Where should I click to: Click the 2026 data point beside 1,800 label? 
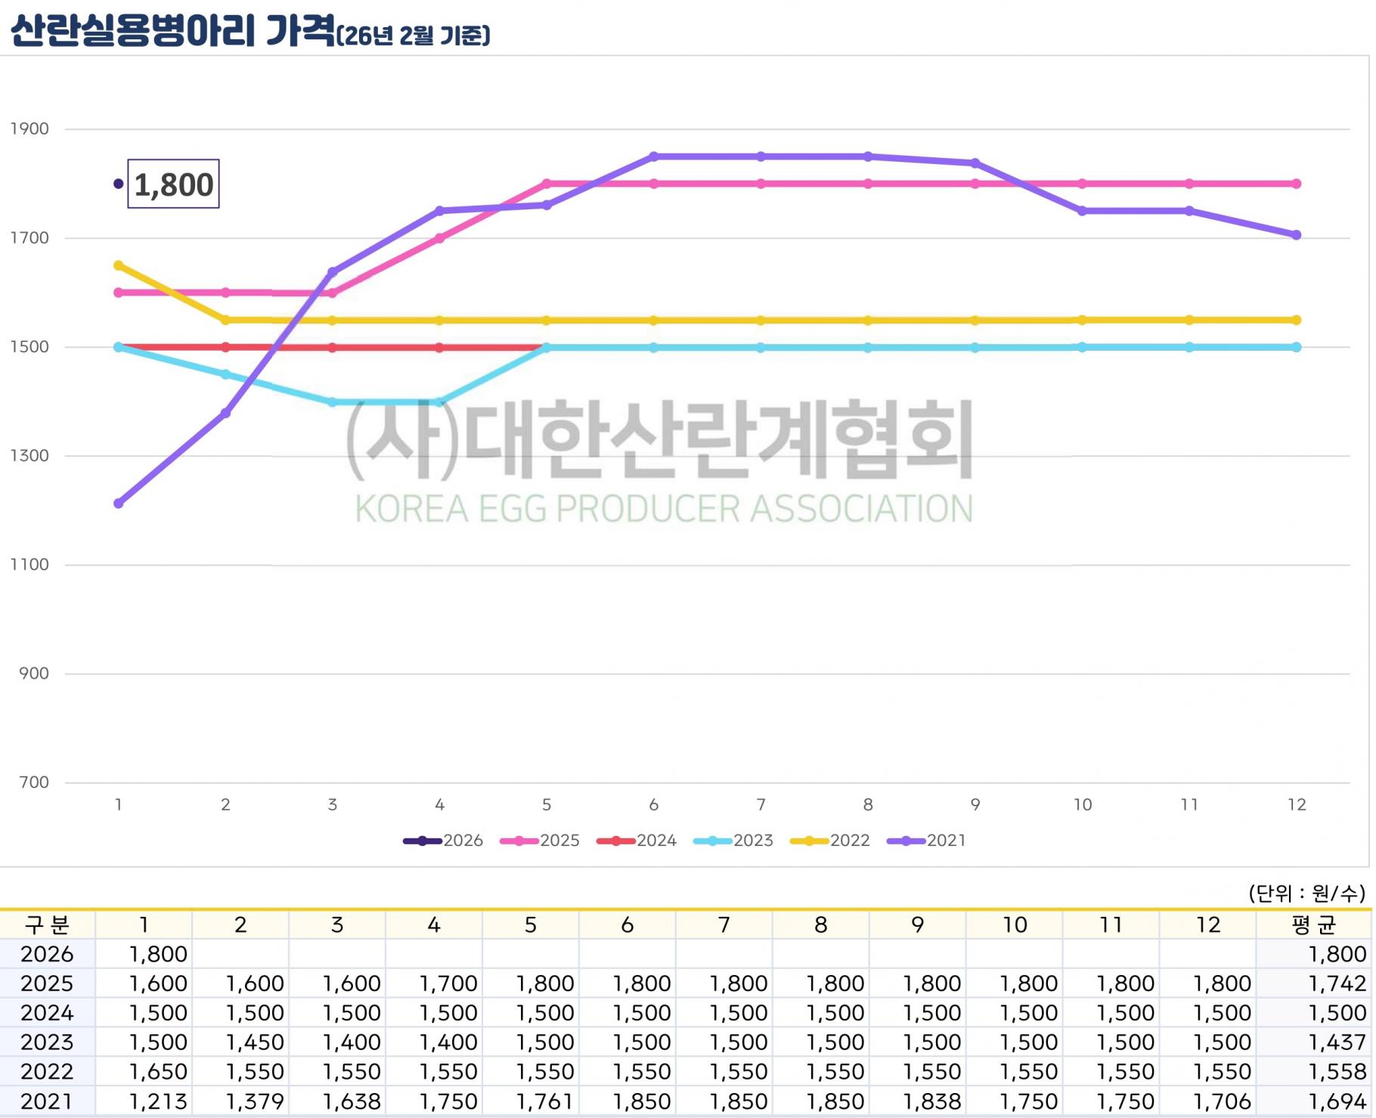click(119, 184)
